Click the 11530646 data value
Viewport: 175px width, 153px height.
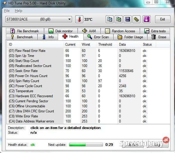click(x=126, y=71)
